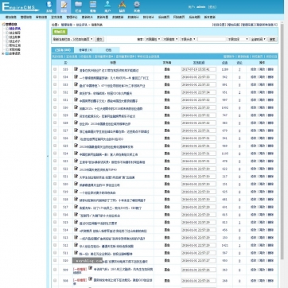Open the System (系统) top icon
288x288 pixels.
[49, 6]
